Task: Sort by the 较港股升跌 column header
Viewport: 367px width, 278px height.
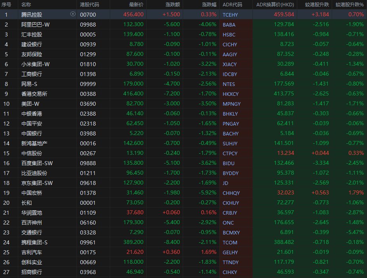Action: tap(317, 4)
